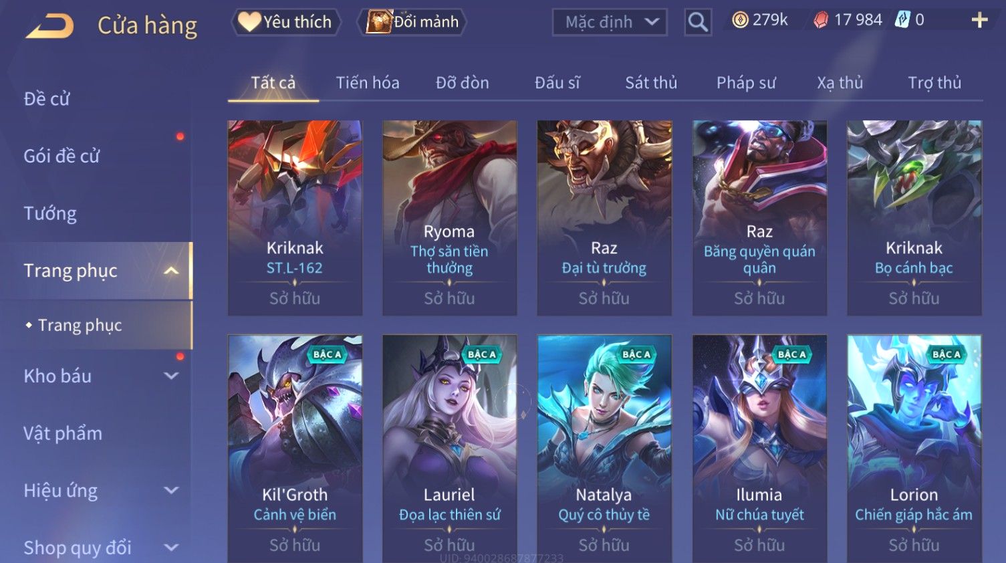Viewport: 1006px width, 563px height.
Task: Open Gói đề cử in sidebar
Action: [61, 156]
